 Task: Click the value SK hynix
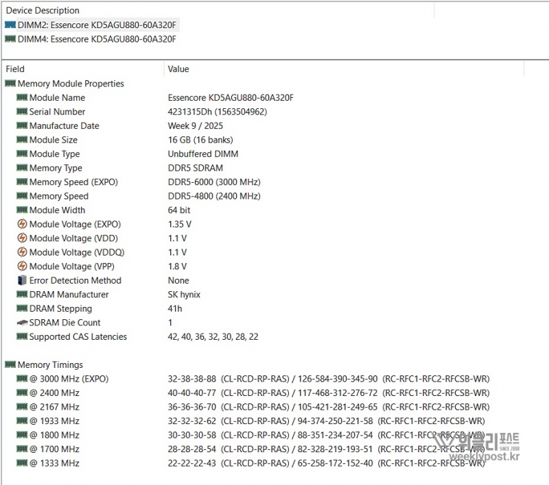tap(184, 295)
